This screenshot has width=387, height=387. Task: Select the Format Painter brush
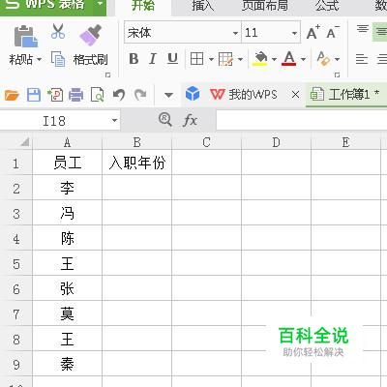click(90, 35)
